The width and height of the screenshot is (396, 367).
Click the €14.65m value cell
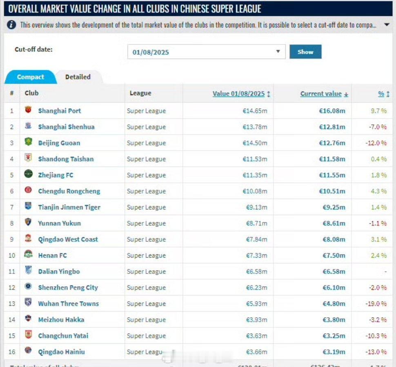(255, 111)
